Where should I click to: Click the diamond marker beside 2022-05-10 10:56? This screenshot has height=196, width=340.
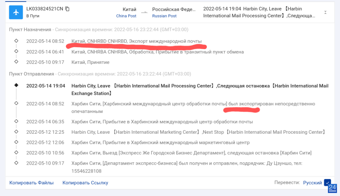tap(16, 153)
